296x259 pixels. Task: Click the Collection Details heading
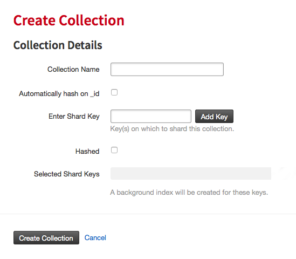58,45
